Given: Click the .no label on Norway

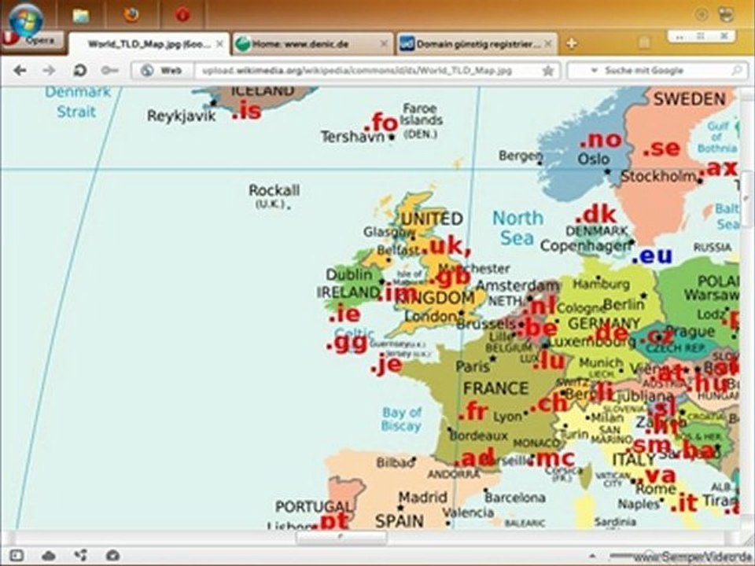Looking at the screenshot, I should pos(601,140).
